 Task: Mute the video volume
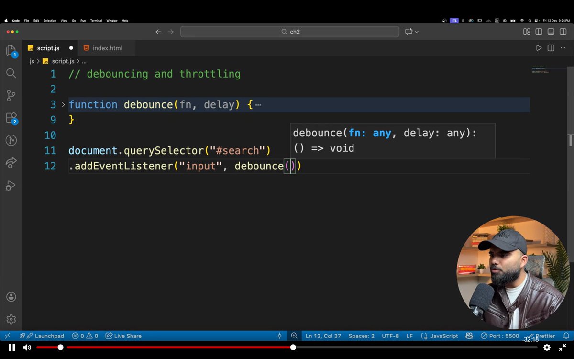(27, 348)
